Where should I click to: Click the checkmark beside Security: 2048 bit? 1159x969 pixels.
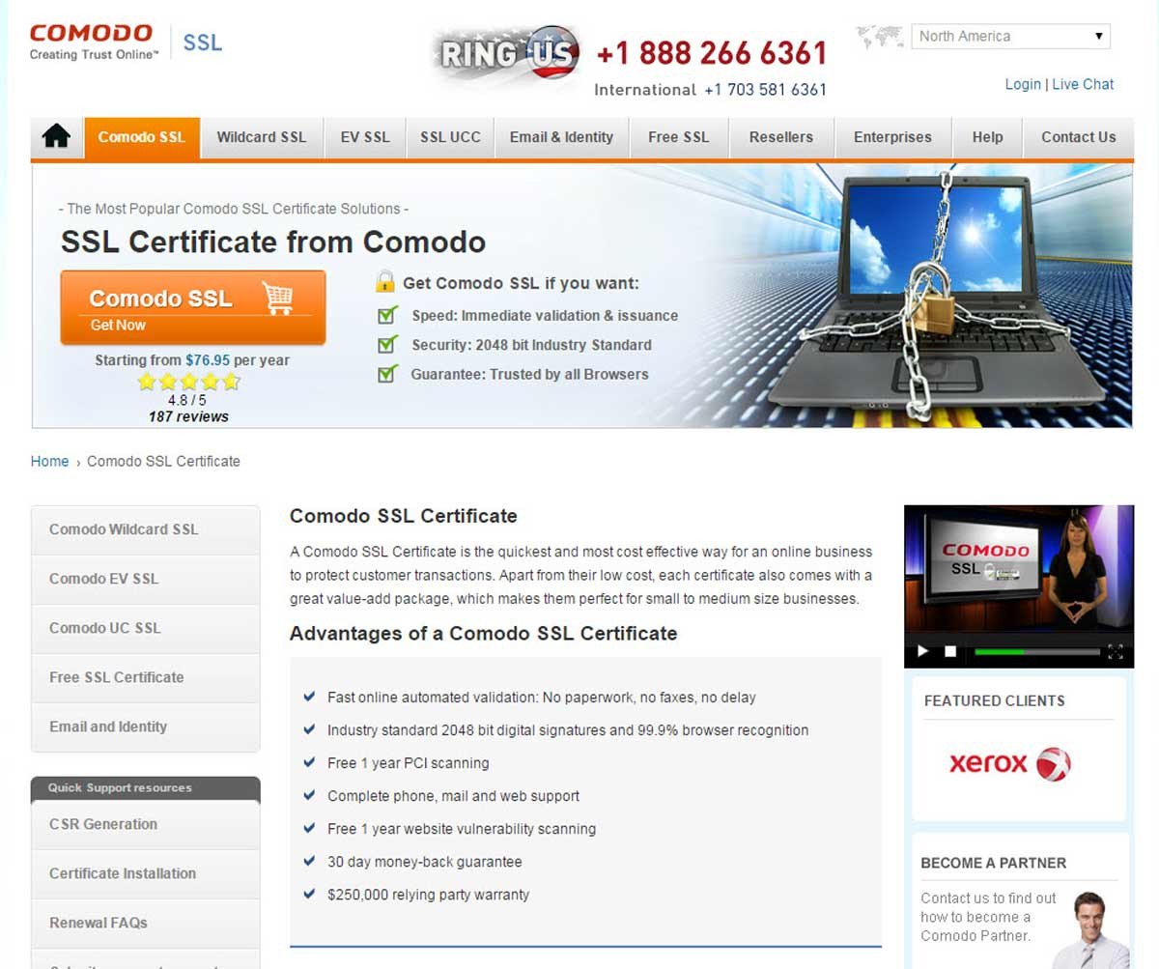(x=387, y=344)
